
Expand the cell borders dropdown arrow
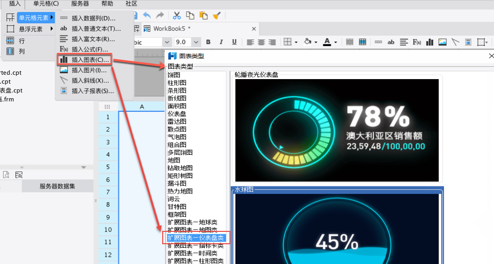[x=296, y=42]
